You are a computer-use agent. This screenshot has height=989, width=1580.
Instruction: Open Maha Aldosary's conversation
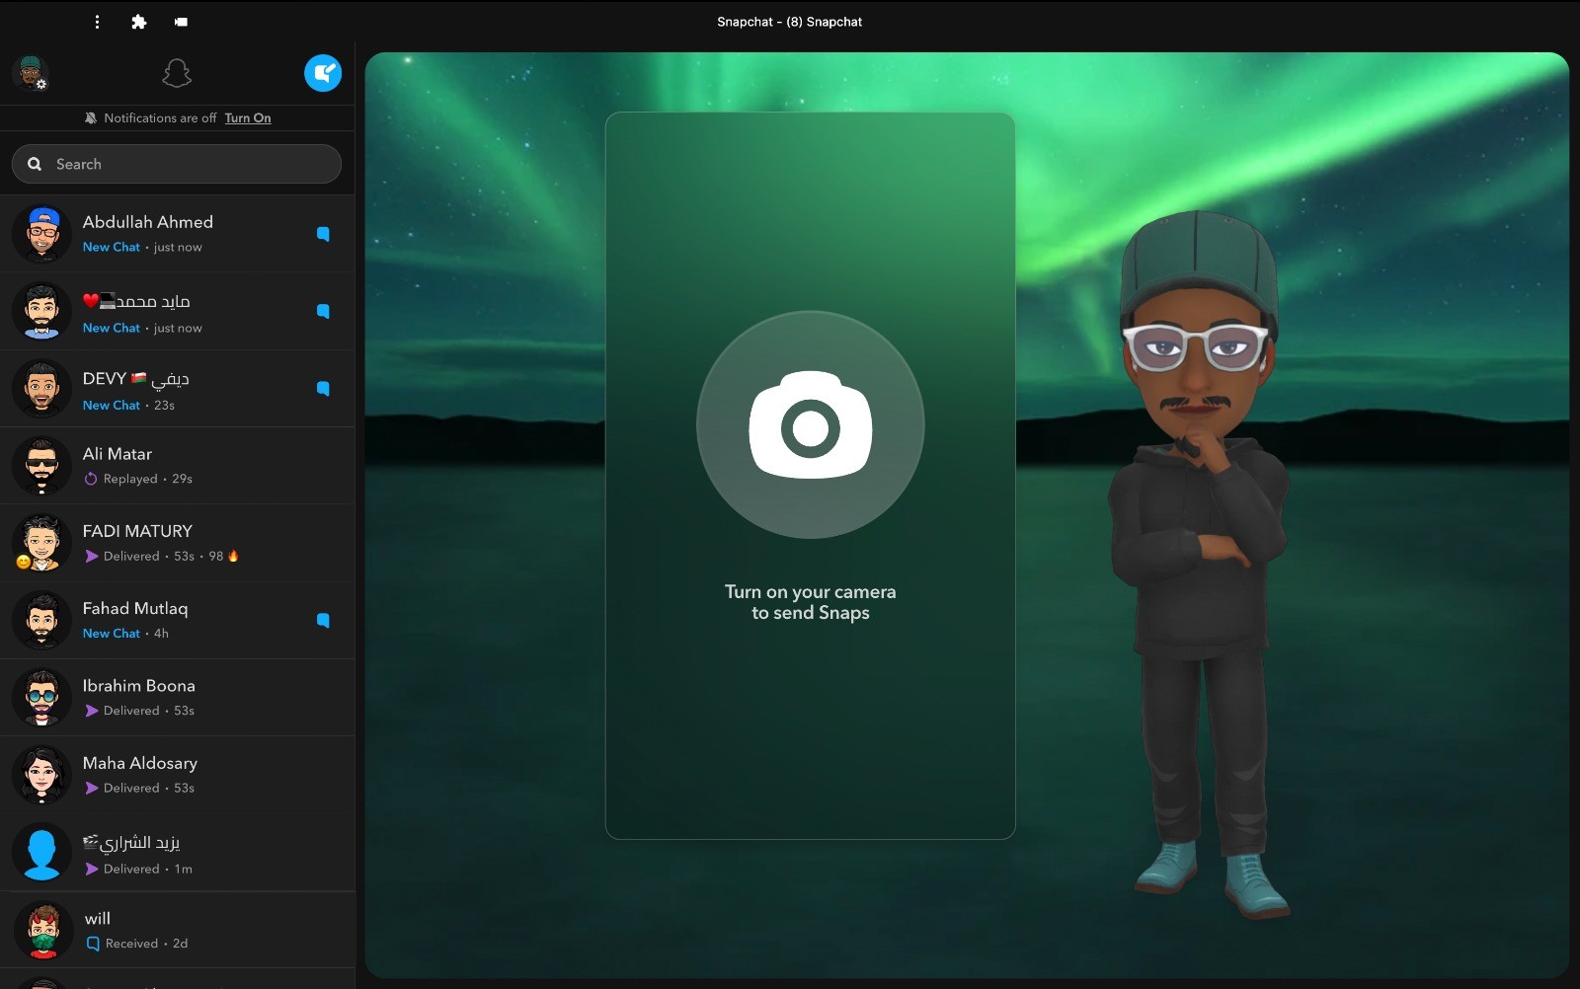coord(178,774)
